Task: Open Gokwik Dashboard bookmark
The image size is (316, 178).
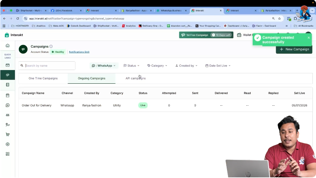Action: (79, 26)
